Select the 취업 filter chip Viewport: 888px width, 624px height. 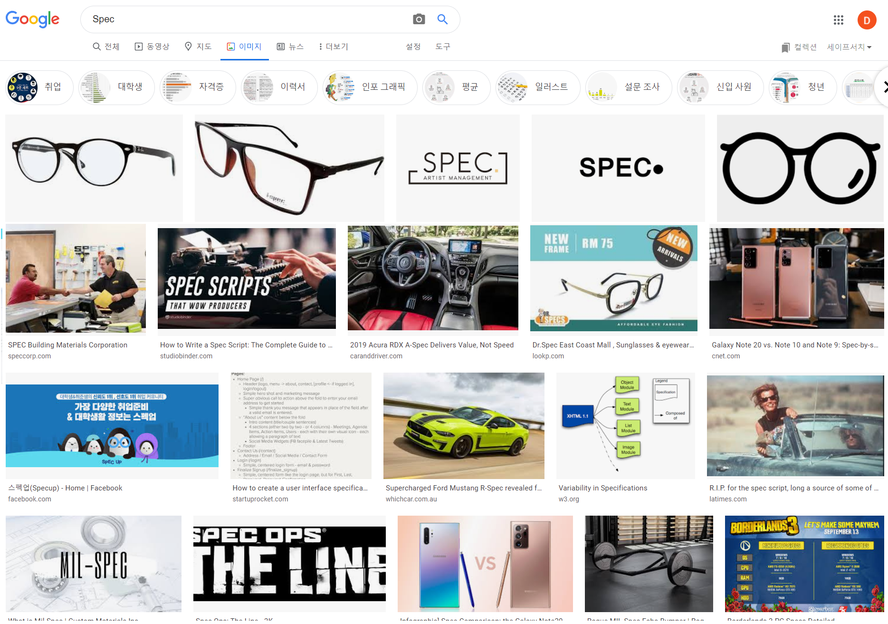click(39, 87)
